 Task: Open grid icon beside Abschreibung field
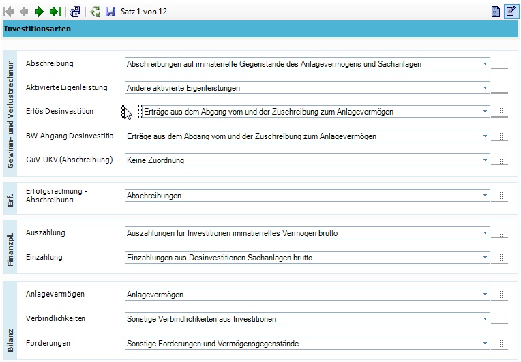(499, 64)
